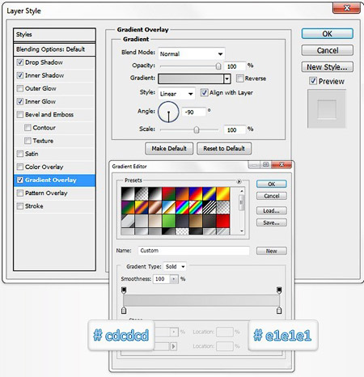Image resolution: width=364 pixels, height=377 pixels.
Task: Select the right color stop below gradient bar
Action: [x=279, y=310]
